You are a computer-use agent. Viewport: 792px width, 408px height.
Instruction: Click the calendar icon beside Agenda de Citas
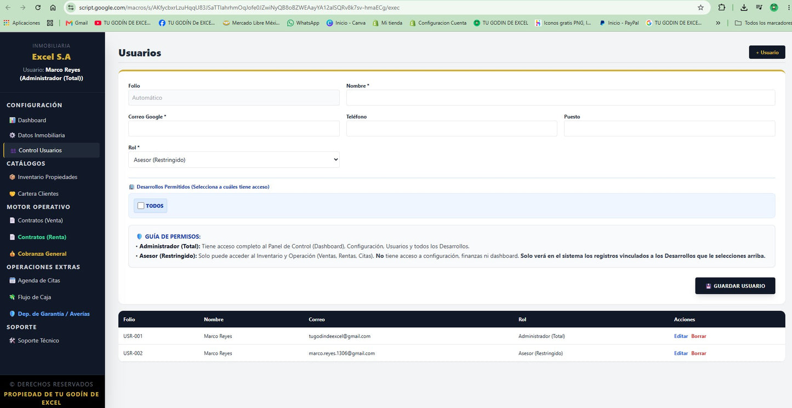[13, 280]
